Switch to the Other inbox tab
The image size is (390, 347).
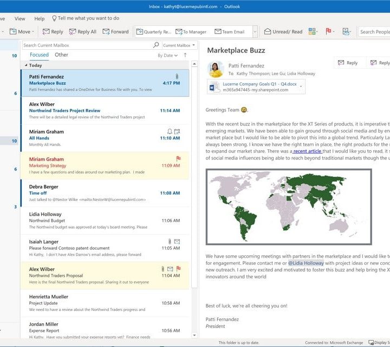pos(61,55)
